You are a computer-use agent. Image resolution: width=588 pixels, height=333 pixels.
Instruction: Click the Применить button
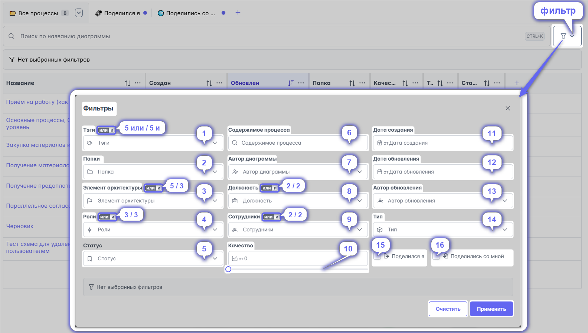491,309
